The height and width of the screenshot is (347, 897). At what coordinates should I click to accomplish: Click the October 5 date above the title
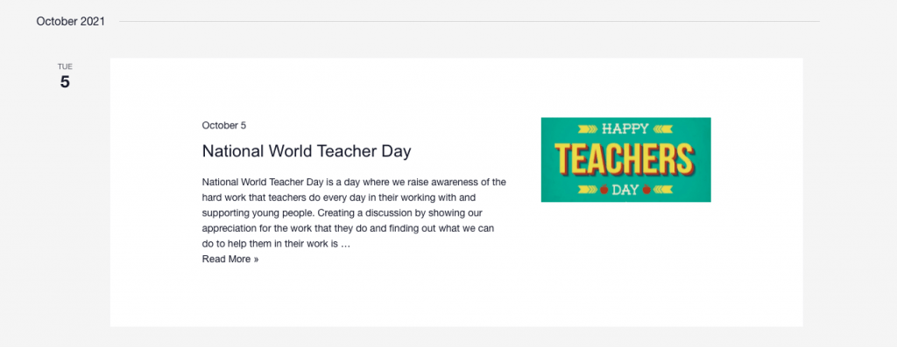point(223,126)
